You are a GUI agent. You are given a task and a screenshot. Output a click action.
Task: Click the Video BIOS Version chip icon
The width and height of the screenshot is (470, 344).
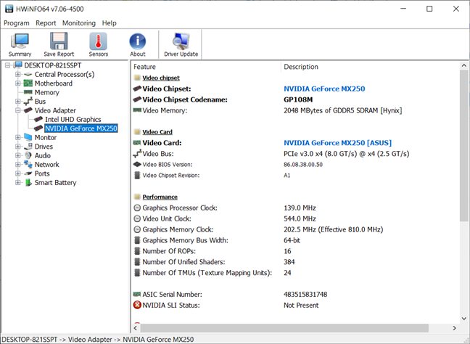pos(137,164)
